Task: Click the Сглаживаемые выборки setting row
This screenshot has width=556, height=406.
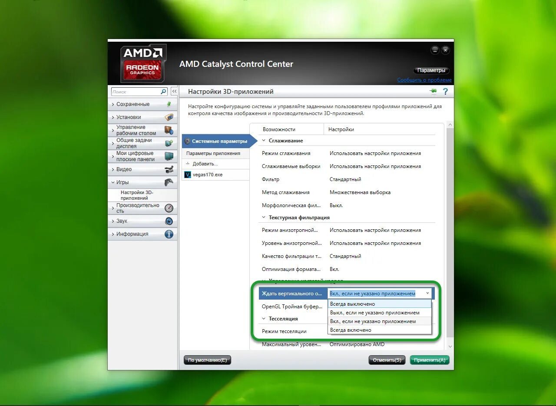Action: click(347, 166)
